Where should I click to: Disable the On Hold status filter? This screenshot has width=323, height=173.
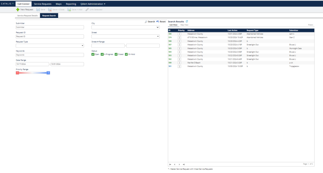(126, 54)
